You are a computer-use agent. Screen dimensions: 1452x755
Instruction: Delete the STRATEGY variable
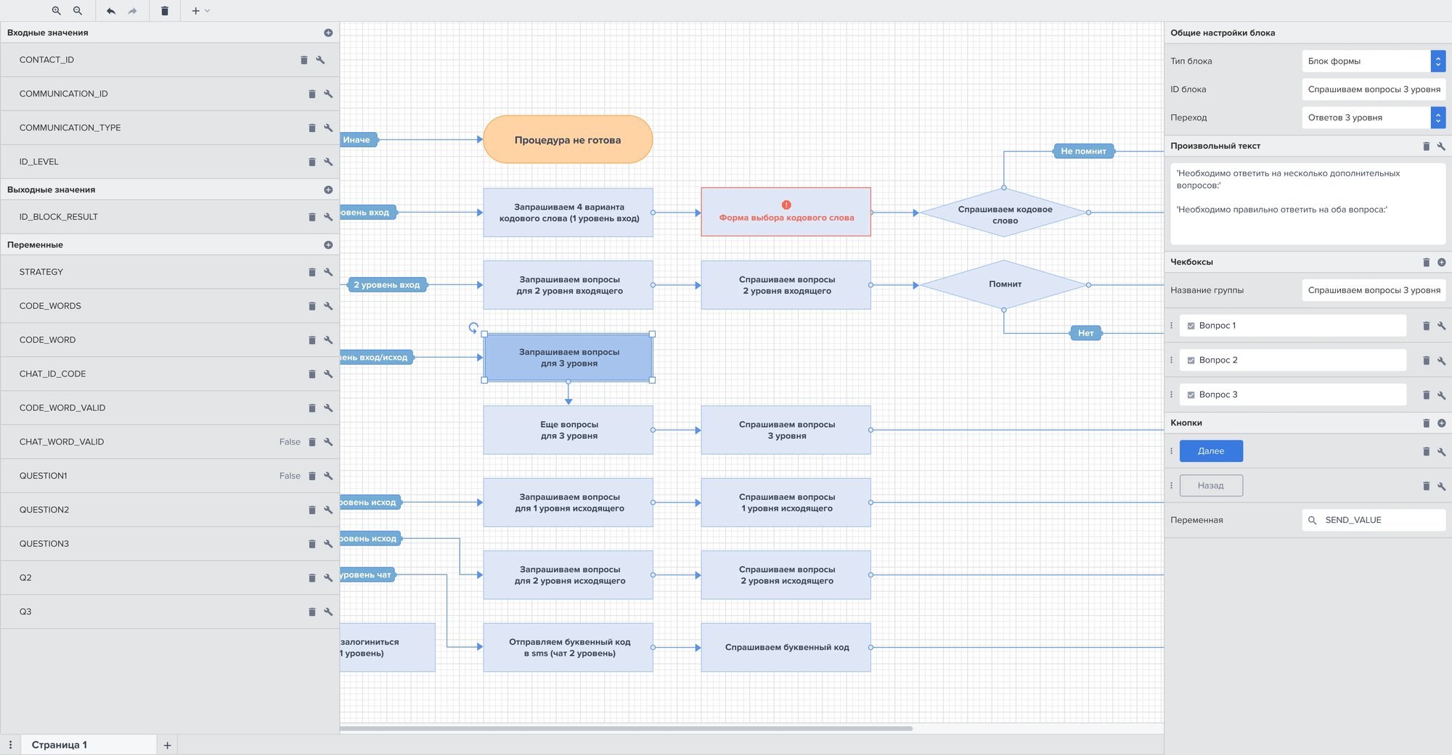pyautogui.click(x=312, y=272)
